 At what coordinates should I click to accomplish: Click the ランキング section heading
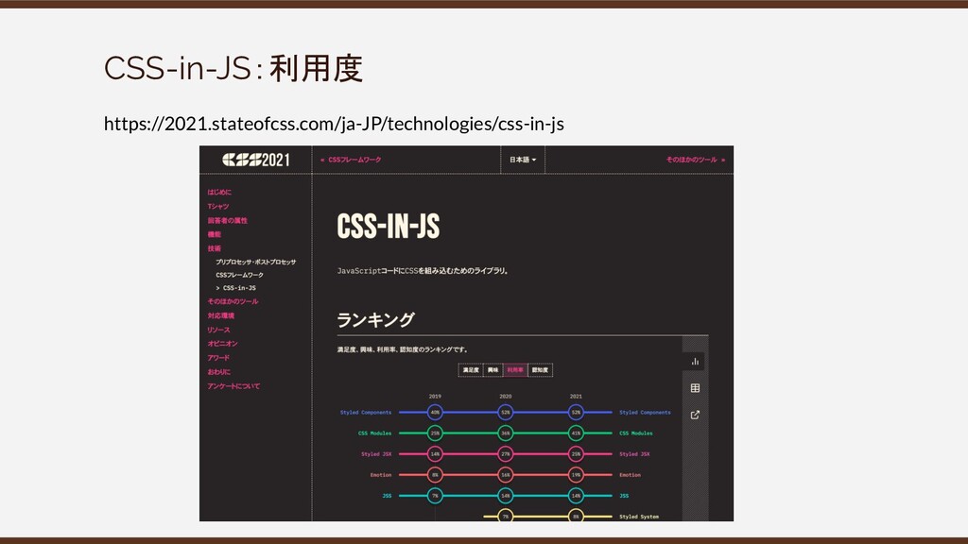click(376, 319)
